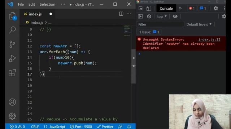Image resolution: width=231 pixels, height=129 pixels.
Task: Open the Source Control view
Action: pos(12,44)
